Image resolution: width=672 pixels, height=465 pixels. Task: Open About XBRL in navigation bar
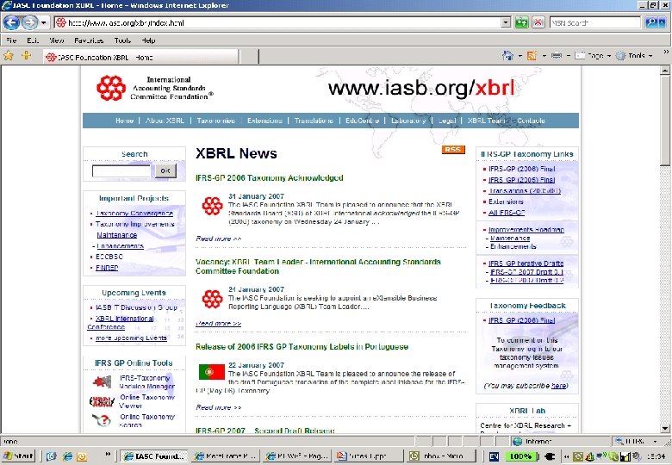pos(165,121)
